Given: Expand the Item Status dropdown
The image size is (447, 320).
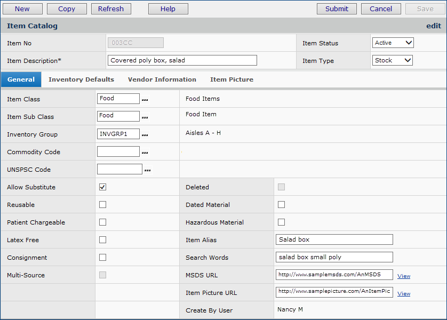Looking at the screenshot, I should (x=393, y=43).
